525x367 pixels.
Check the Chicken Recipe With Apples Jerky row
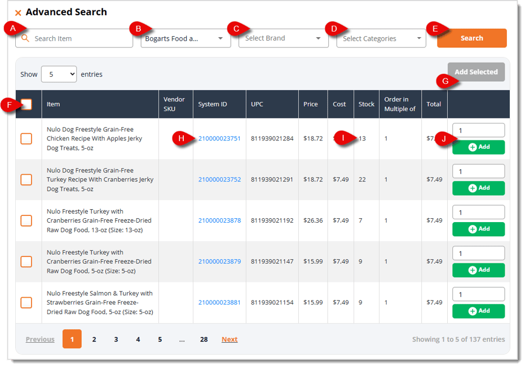tap(26, 139)
